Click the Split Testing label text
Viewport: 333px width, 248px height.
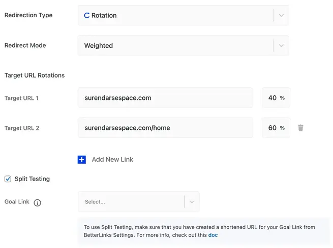point(32,179)
